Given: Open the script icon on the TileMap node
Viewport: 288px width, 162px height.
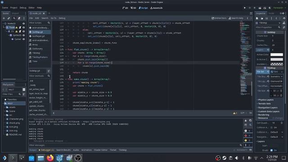Looking at the screenshot, I should (x=20, y=27).
